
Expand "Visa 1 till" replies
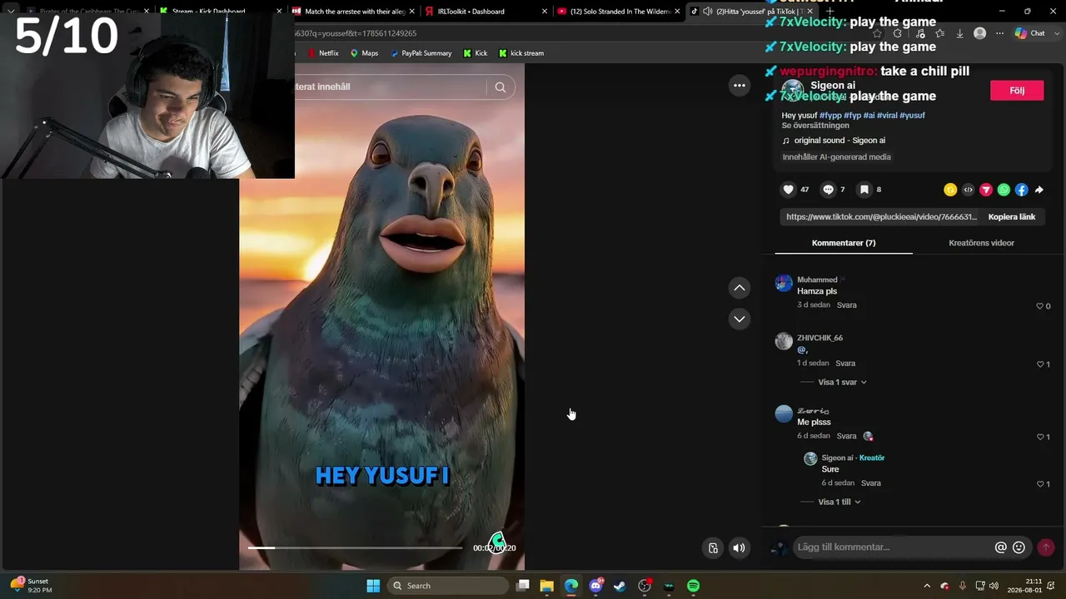[839, 502]
